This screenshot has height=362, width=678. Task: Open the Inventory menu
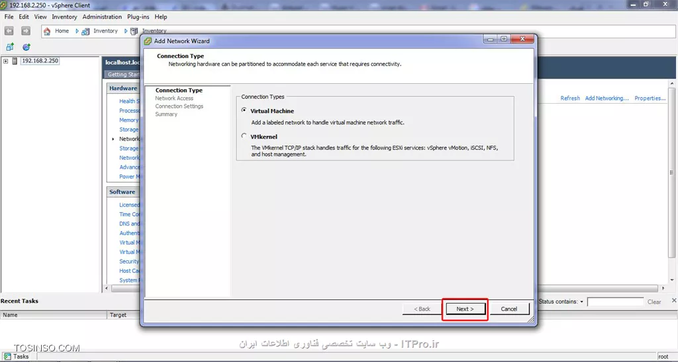64,17
